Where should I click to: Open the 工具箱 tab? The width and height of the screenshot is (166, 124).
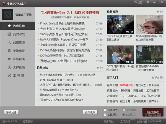(x=18, y=76)
